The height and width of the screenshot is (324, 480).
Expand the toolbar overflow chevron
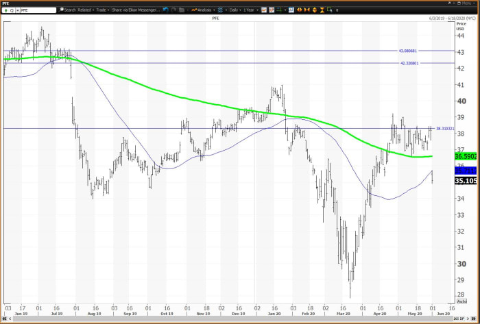(337, 10)
